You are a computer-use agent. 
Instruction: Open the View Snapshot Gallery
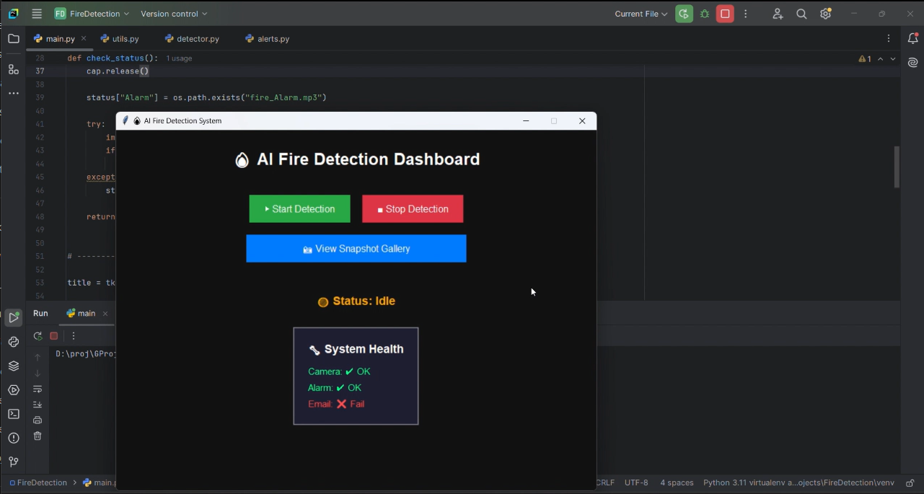pos(356,248)
